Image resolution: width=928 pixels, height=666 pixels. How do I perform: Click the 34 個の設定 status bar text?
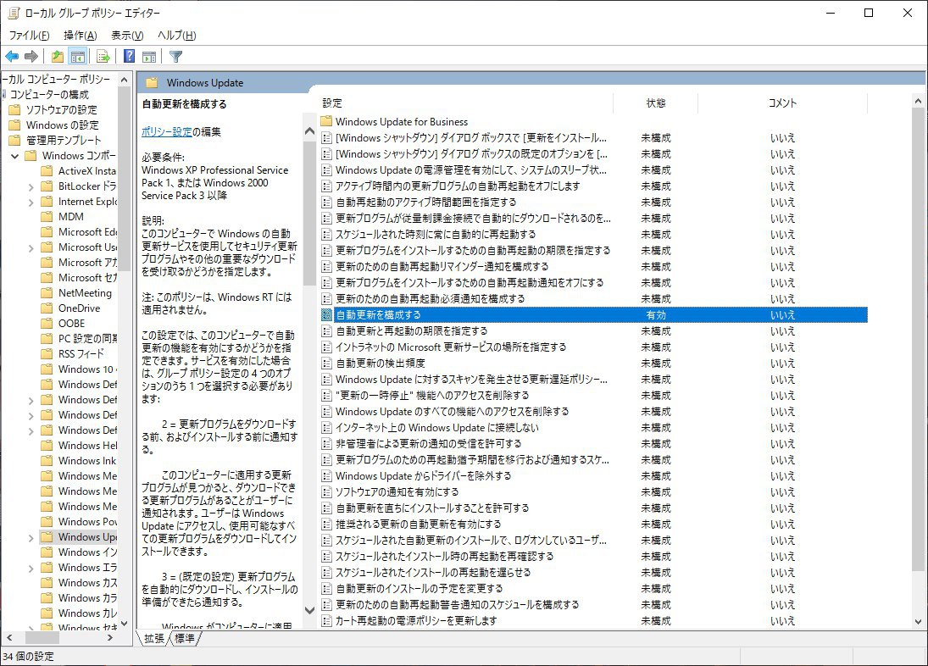[x=29, y=657]
